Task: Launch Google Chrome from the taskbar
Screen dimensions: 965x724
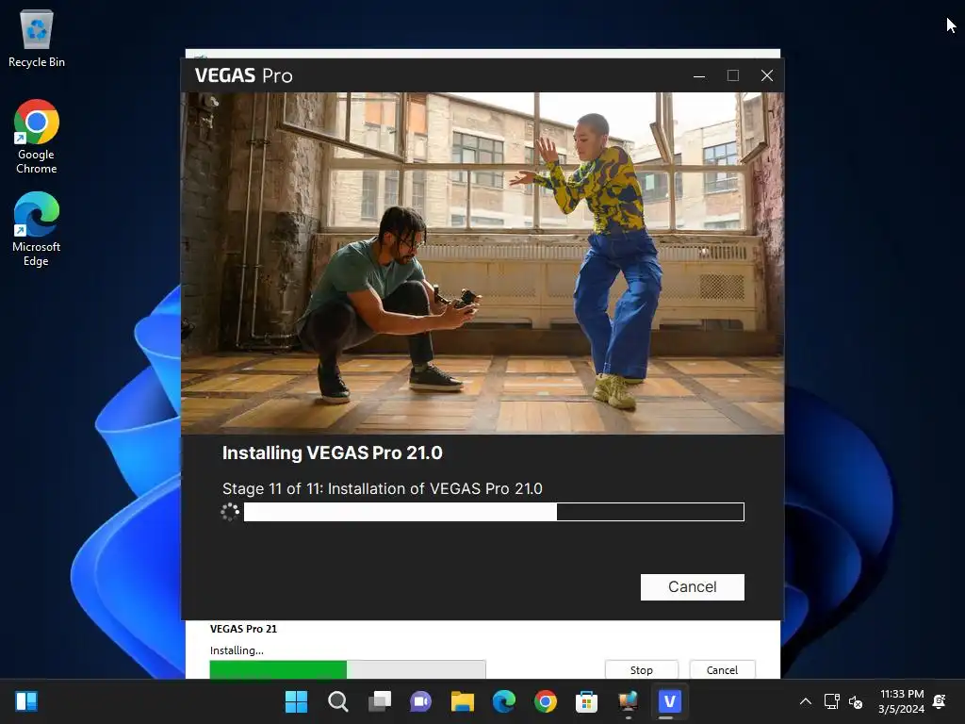Action: click(546, 701)
